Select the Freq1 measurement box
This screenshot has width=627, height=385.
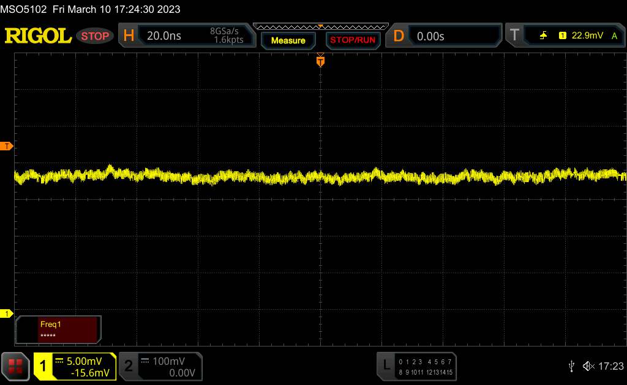tap(59, 329)
